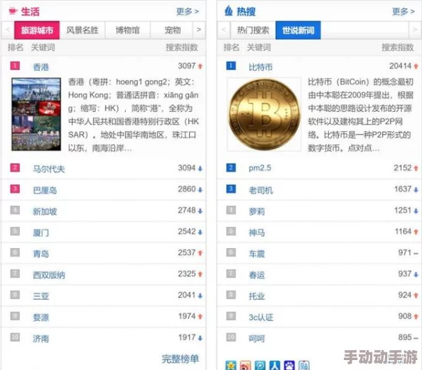Click the Hong Kong thumbnail image
The image size is (422, 370).
coord(36,114)
